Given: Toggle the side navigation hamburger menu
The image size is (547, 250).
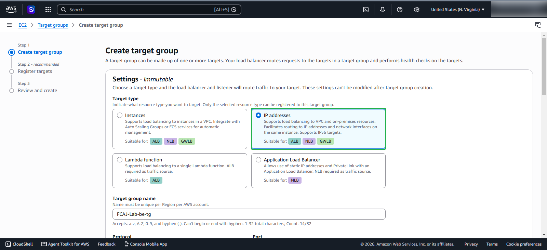Looking at the screenshot, I should tap(9, 25).
